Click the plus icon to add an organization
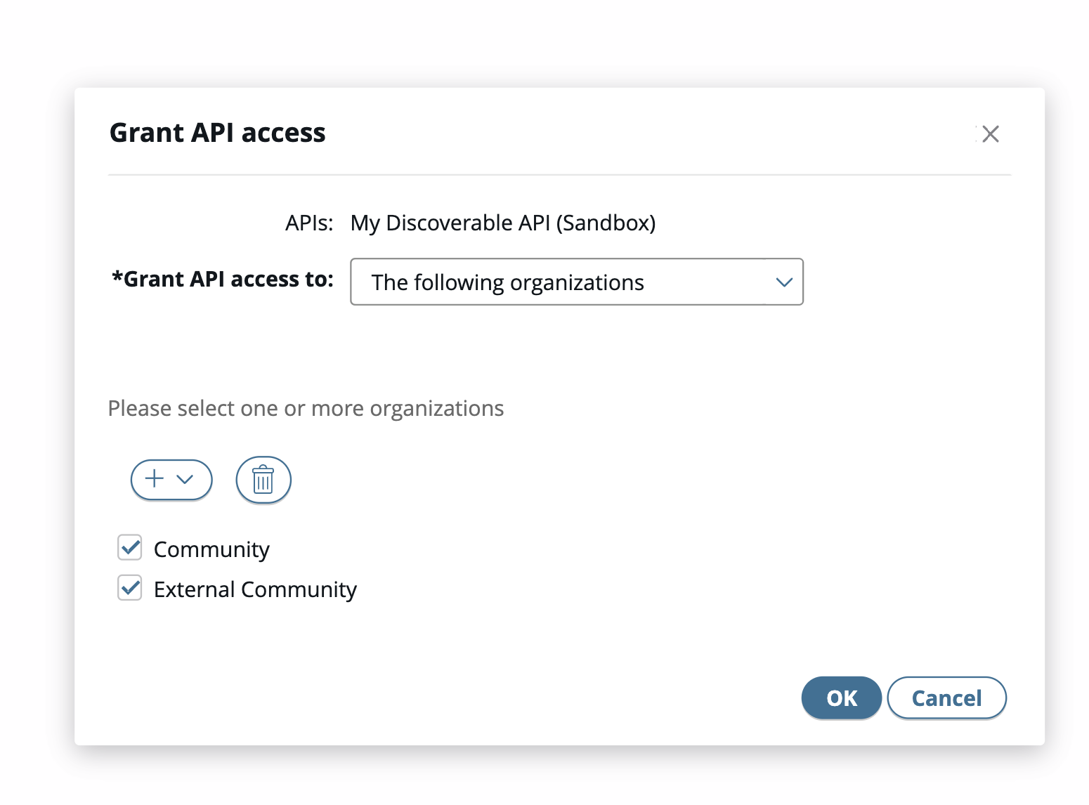The height and width of the screenshot is (805, 1089). pos(153,480)
